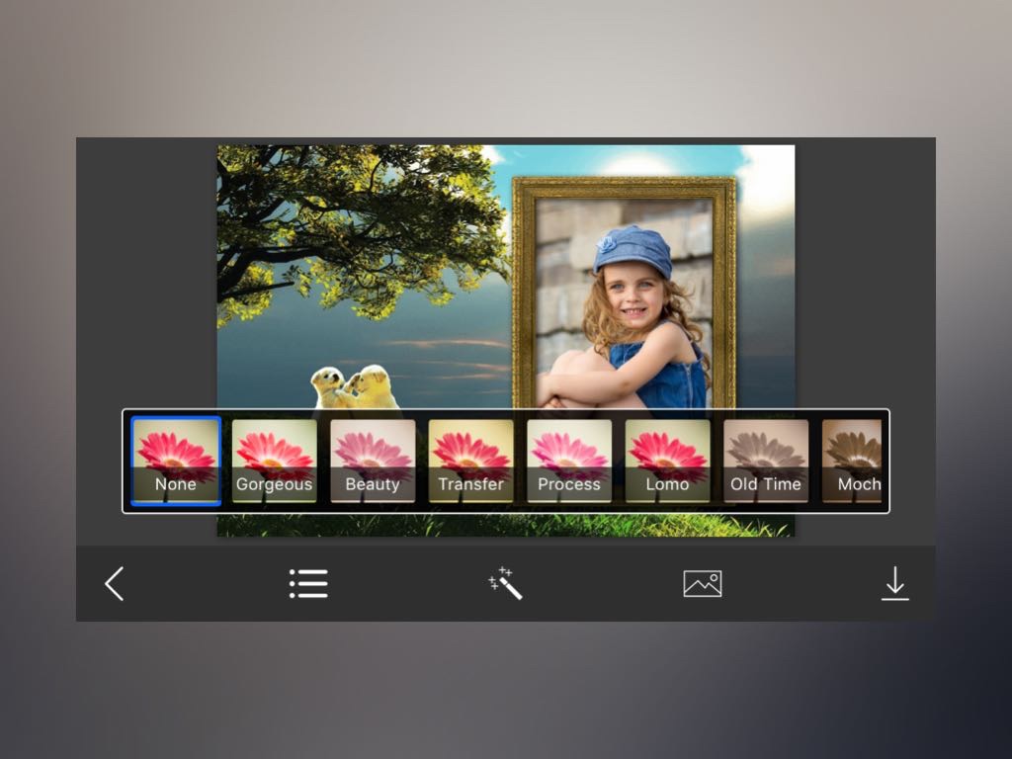Tap the back arrow icon

coord(115,584)
